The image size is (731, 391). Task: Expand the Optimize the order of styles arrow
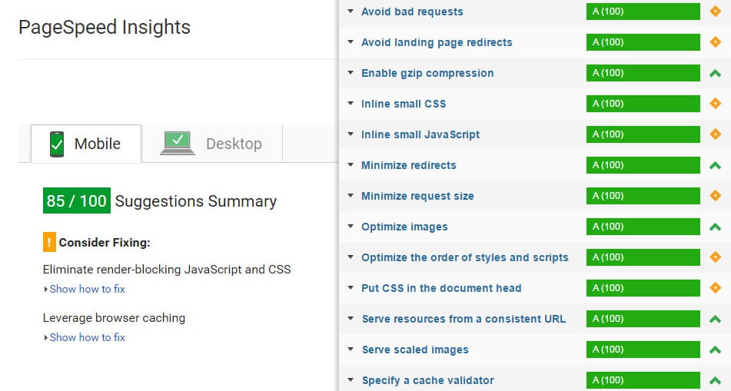(351, 257)
